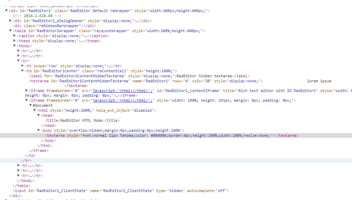This screenshot has height=200, width=352.
Task: Collapse the #document node
Action: click(x=30, y=105)
